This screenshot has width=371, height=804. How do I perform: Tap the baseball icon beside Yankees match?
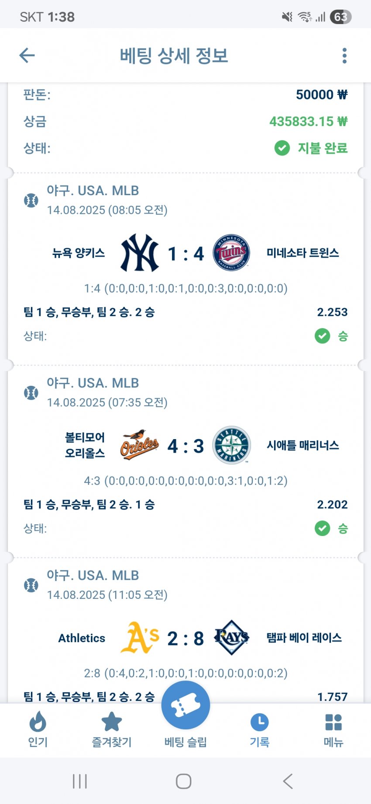click(x=31, y=200)
